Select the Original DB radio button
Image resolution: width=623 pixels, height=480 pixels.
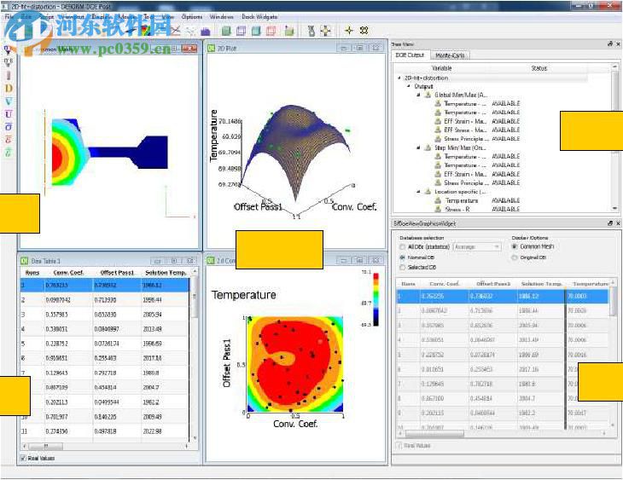(514, 257)
